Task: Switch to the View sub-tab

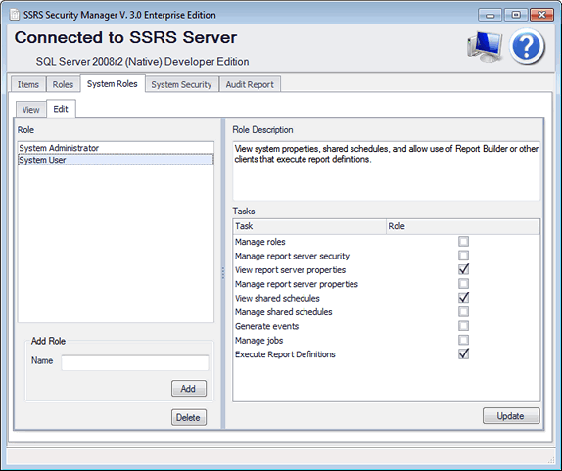Action: 30,110
